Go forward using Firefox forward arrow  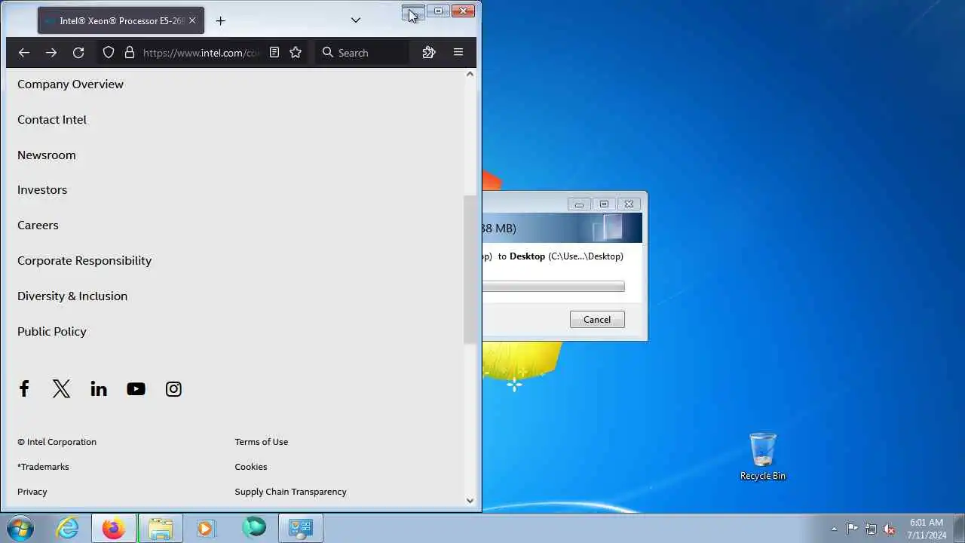(x=51, y=52)
